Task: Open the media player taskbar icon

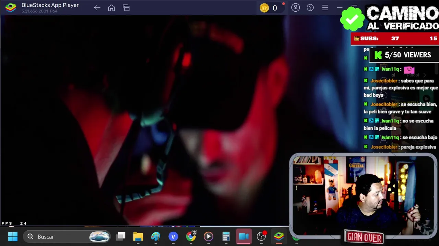Action: point(209,236)
